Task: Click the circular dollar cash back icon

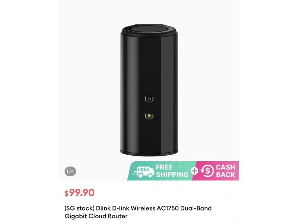Action: (207, 171)
